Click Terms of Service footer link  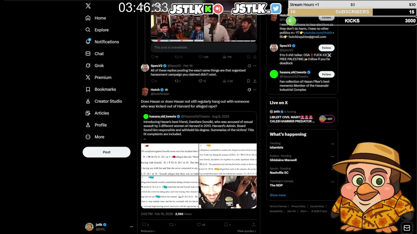[278, 206]
